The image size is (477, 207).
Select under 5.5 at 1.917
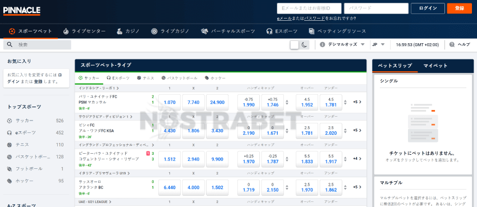[x=331, y=159]
